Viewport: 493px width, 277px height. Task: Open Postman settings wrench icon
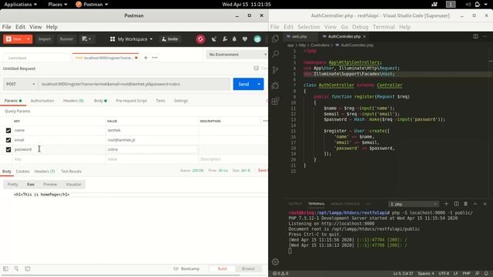click(224, 39)
